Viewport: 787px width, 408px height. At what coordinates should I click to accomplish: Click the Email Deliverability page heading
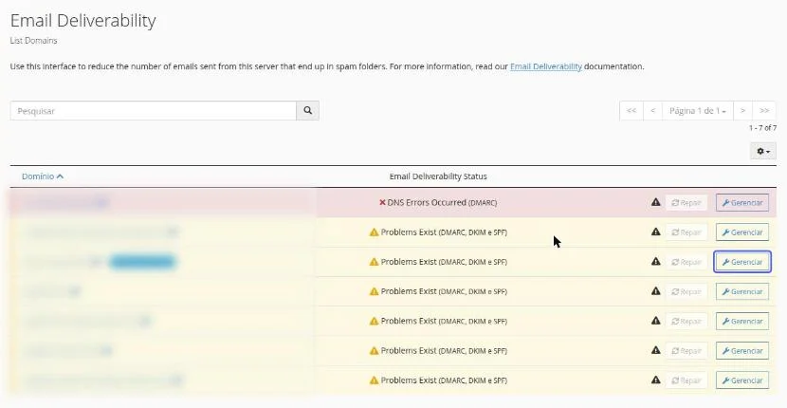[x=82, y=21]
